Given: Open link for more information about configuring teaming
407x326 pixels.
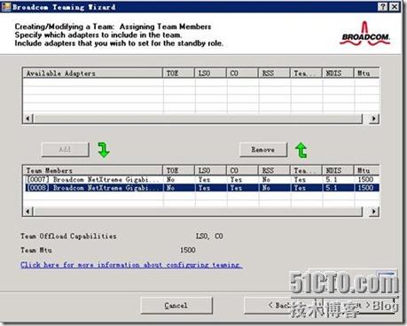Looking at the screenshot, I should [131, 265].
